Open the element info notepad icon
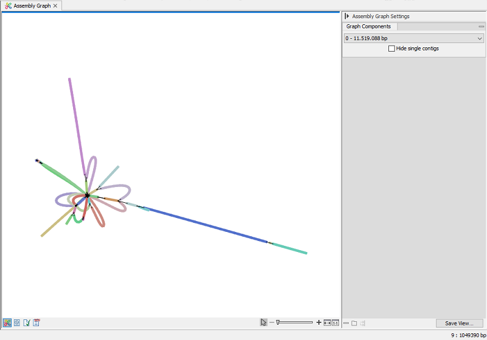The width and height of the screenshot is (487, 340). click(x=37, y=322)
